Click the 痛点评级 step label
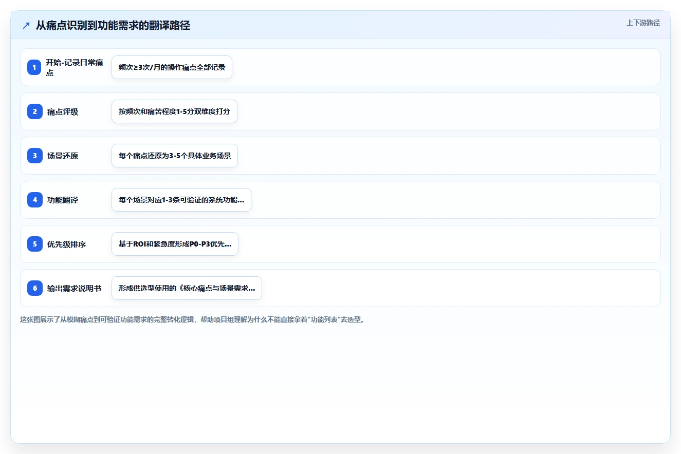This screenshot has width=681, height=454. tap(63, 111)
